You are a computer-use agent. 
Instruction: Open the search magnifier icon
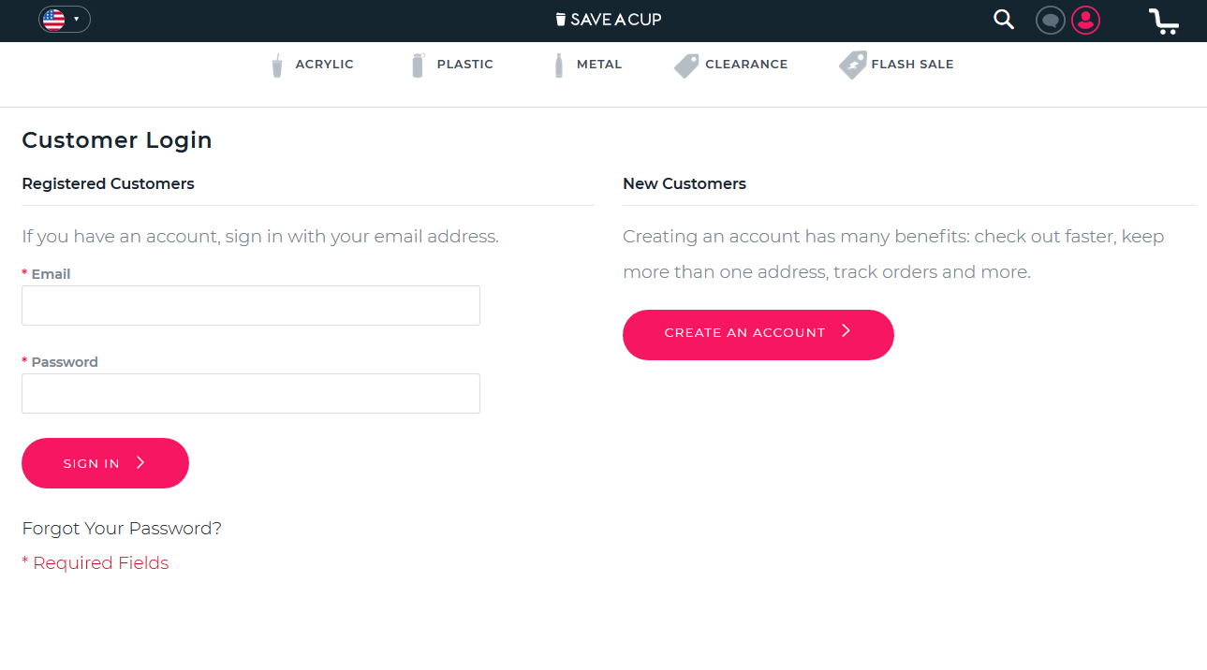(x=1004, y=20)
